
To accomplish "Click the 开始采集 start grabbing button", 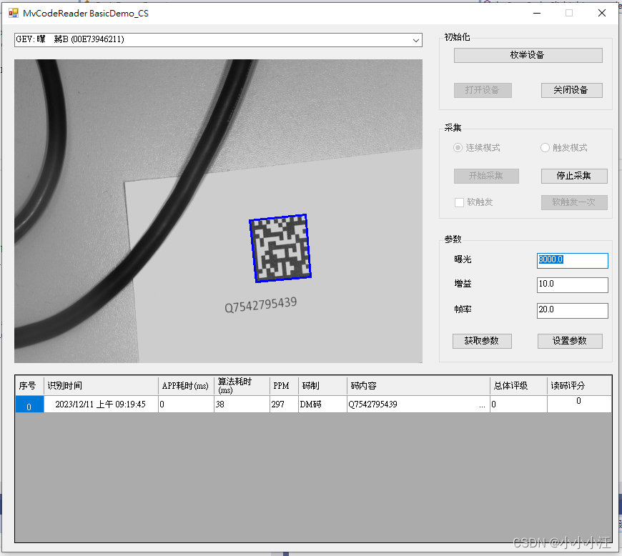I will click(x=486, y=176).
